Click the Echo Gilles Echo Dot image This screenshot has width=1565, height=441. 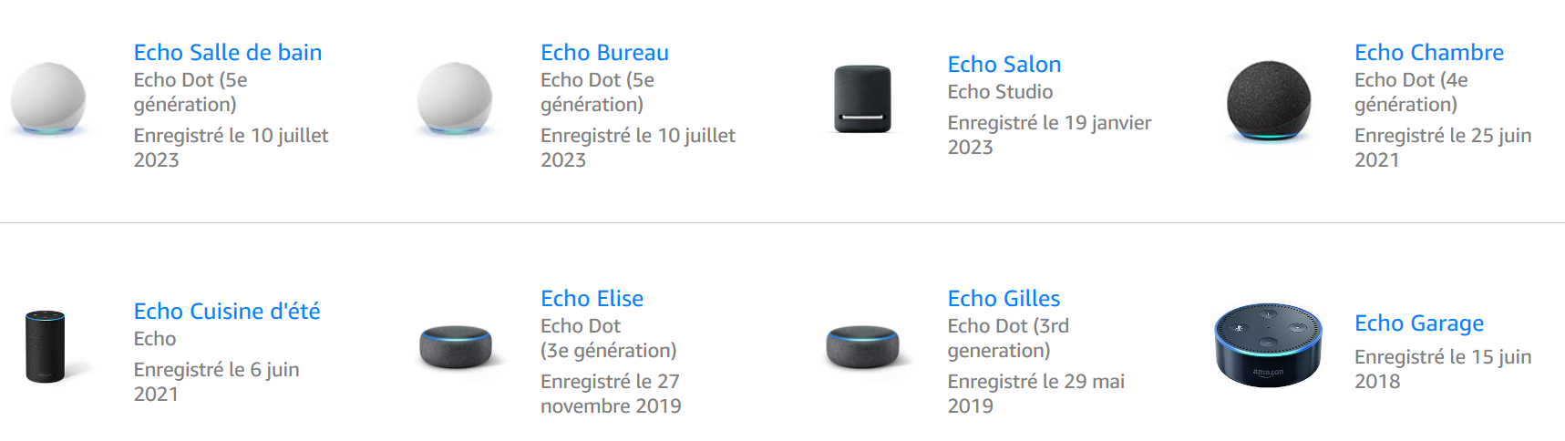point(862,347)
